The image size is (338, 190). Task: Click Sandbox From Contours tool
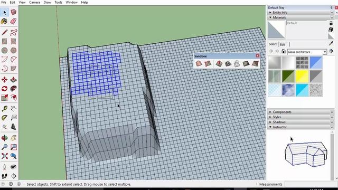(199, 63)
